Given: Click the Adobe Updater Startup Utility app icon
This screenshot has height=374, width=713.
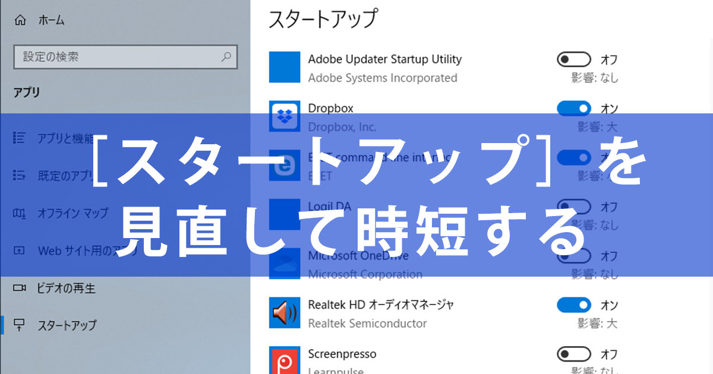Looking at the screenshot, I should (285, 67).
